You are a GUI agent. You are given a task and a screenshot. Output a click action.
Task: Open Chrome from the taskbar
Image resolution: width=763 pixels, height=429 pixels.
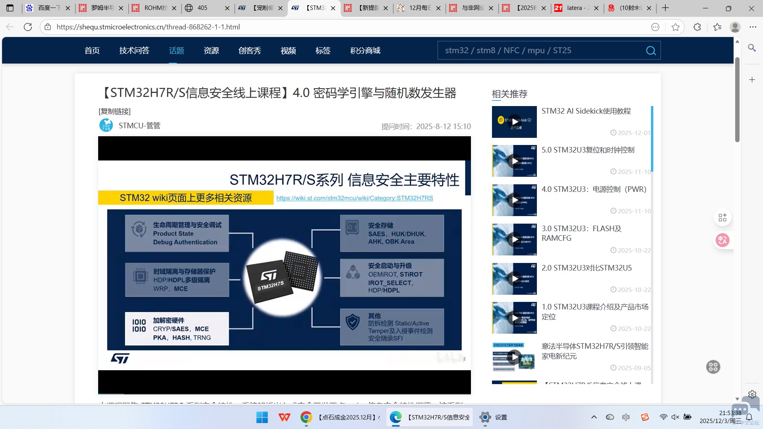click(306, 417)
